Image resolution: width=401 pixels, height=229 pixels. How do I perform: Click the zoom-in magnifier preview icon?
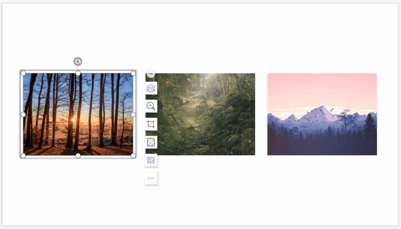point(151,106)
